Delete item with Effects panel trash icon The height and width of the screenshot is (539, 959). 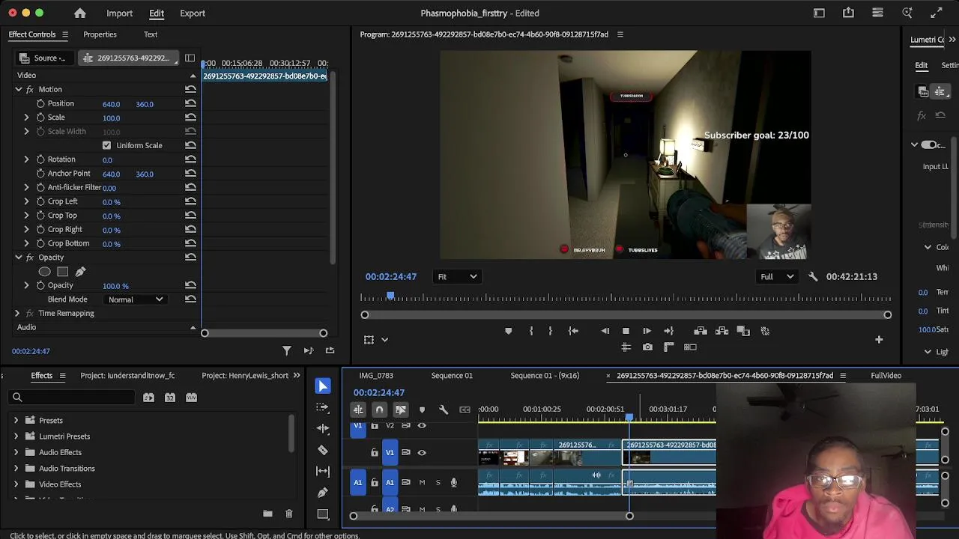pos(288,514)
